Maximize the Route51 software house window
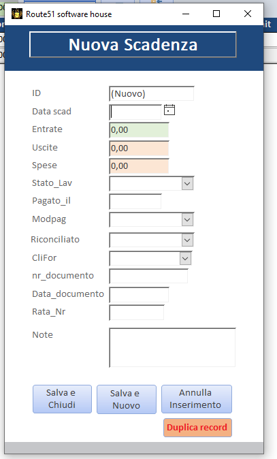 (x=216, y=14)
